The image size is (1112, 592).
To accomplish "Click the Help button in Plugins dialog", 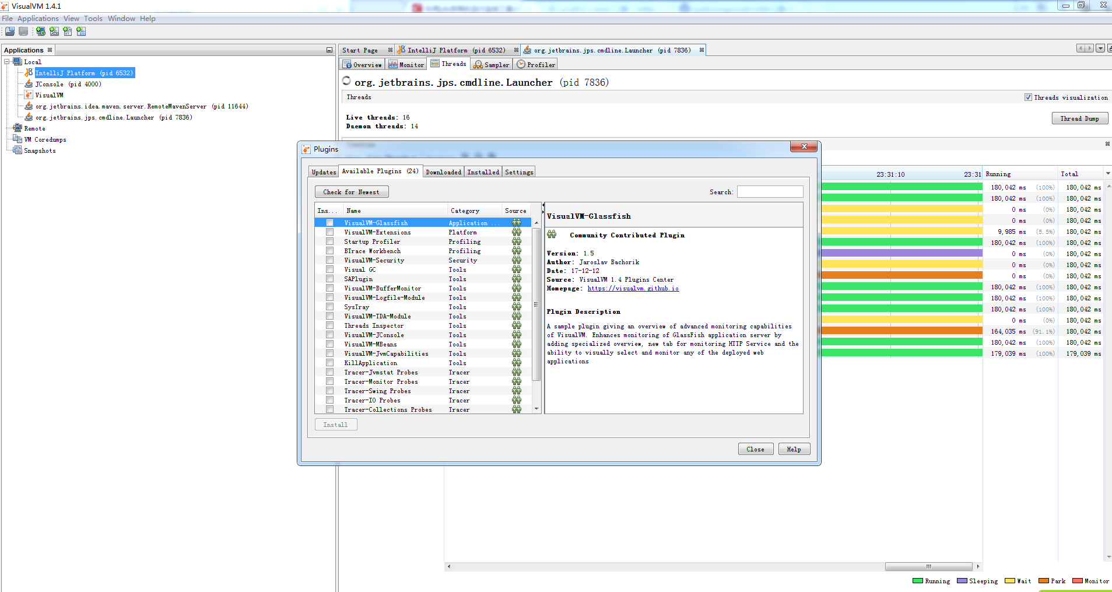I will (x=794, y=449).
